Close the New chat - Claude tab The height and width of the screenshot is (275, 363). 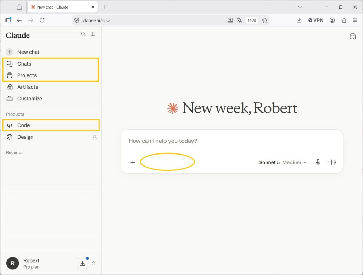pos(93,7)
